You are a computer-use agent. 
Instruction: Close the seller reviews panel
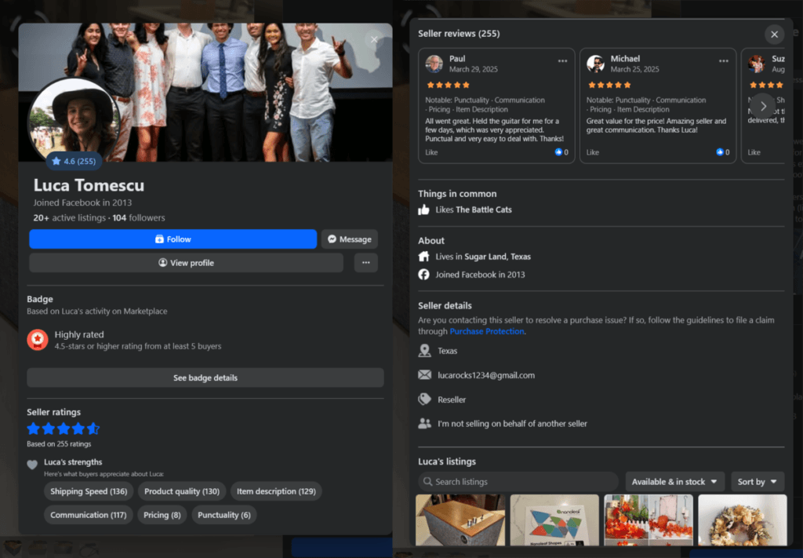(x=774, y=35)
